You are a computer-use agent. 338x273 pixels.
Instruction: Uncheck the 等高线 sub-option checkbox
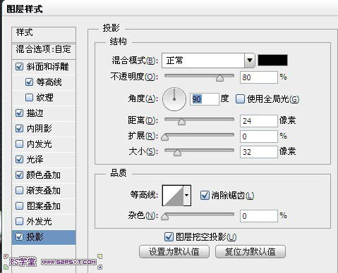coord(29,82)
